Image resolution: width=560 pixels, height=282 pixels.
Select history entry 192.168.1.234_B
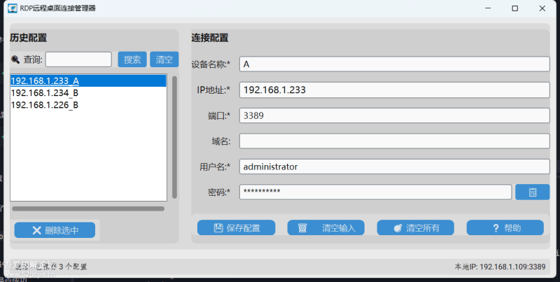pos(88,93)
